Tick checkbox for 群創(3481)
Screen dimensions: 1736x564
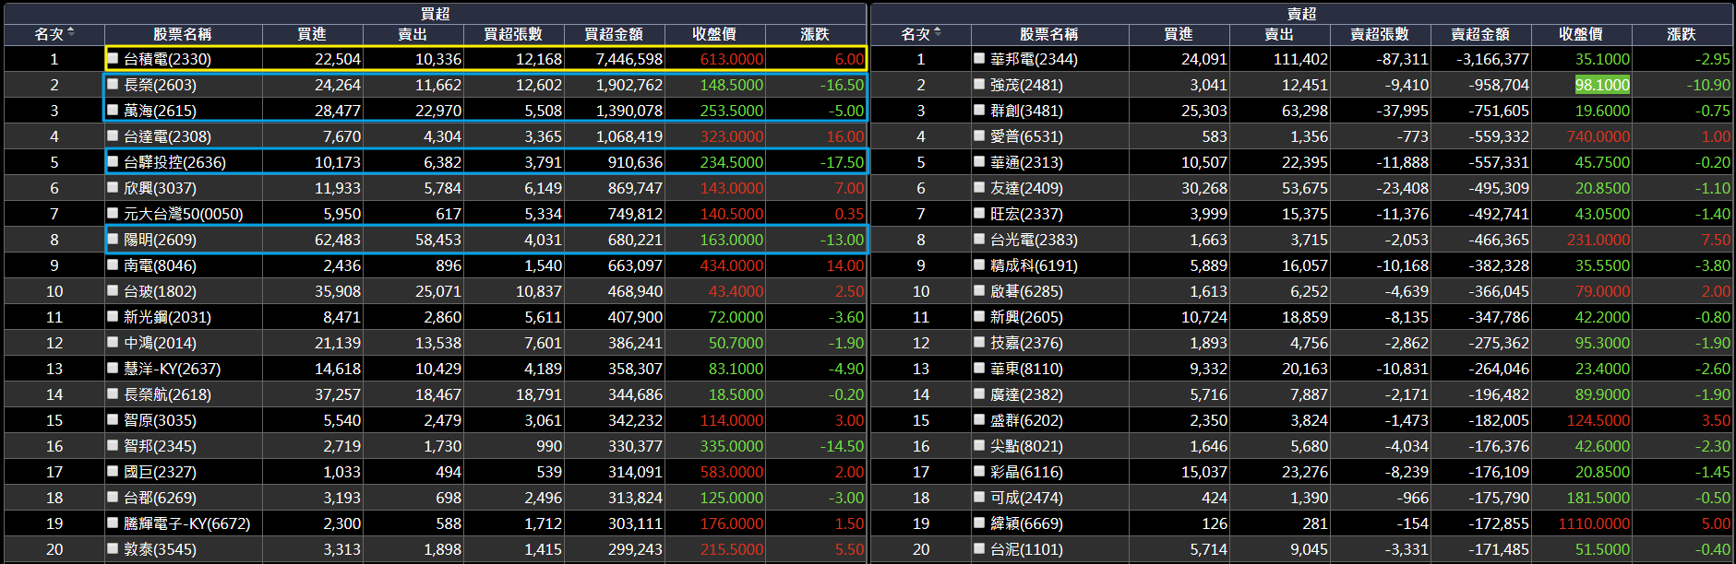(979, 110)
